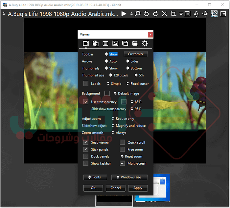Enable Free zoom checkbox
Screen dimensions: 230x208
tap(122, 149)
